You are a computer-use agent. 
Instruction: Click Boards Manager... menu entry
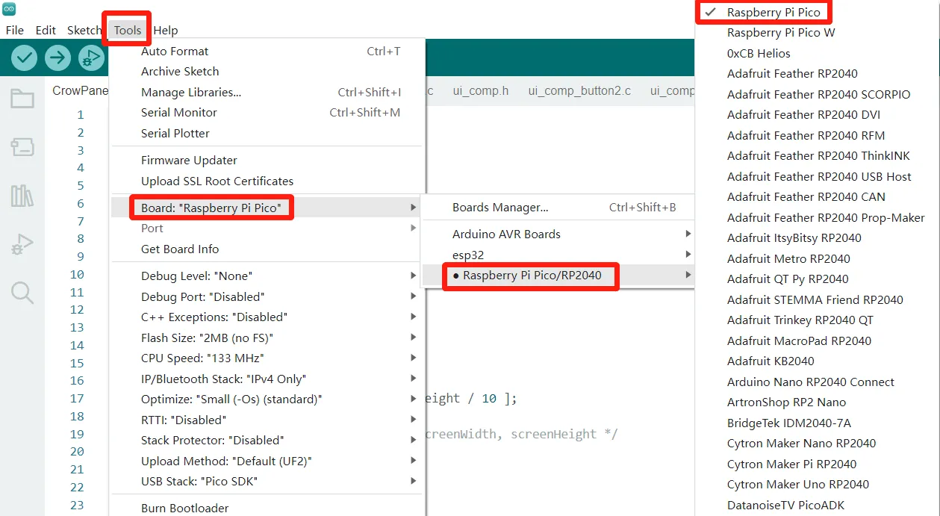500,208
